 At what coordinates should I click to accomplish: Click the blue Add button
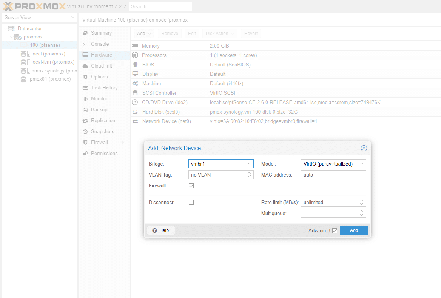[354, 230]
